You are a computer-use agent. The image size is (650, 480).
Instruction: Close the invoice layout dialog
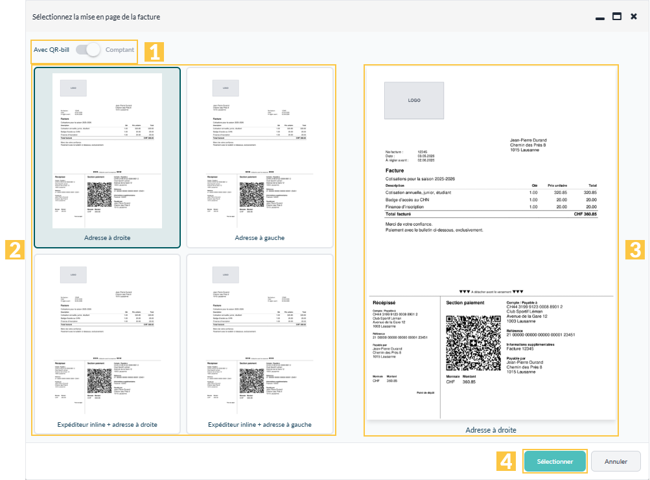point(634,17)
